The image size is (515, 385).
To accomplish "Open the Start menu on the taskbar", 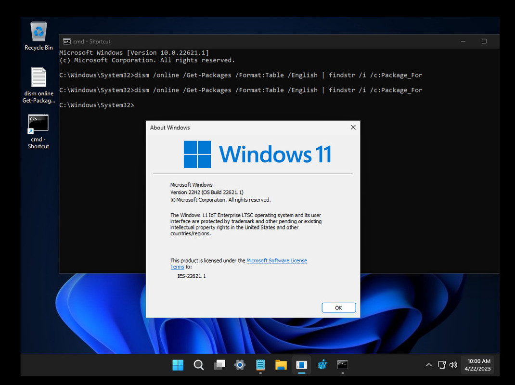I will point(178,365).
